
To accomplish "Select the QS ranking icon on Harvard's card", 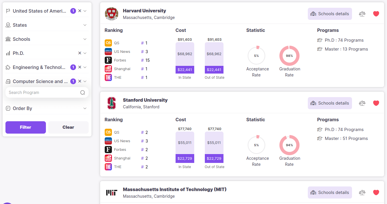I will point(108,43).
